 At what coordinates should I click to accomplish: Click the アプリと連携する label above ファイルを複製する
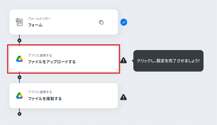point(40,92)
